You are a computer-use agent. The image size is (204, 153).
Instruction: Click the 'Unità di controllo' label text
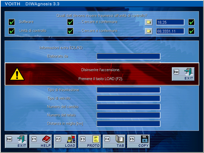click(33, 31)
